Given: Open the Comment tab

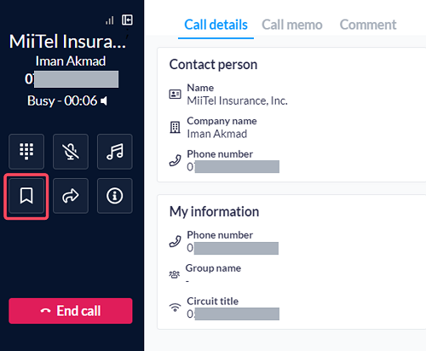Looking at the screenshot, I should click(x=368, y=25).
